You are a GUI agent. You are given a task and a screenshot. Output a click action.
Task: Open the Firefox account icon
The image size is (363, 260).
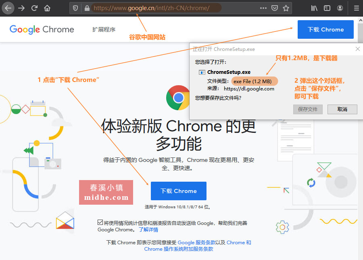point(340,8)
